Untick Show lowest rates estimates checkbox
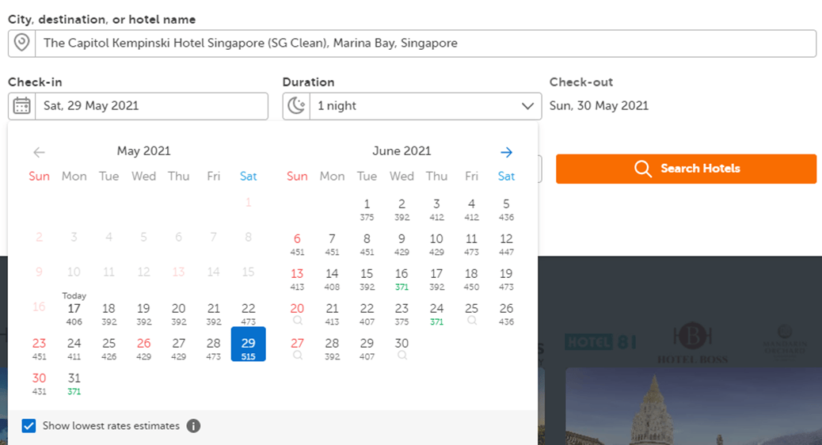The width and height of the screenshot is (822, 445). [x=29, y=426]
